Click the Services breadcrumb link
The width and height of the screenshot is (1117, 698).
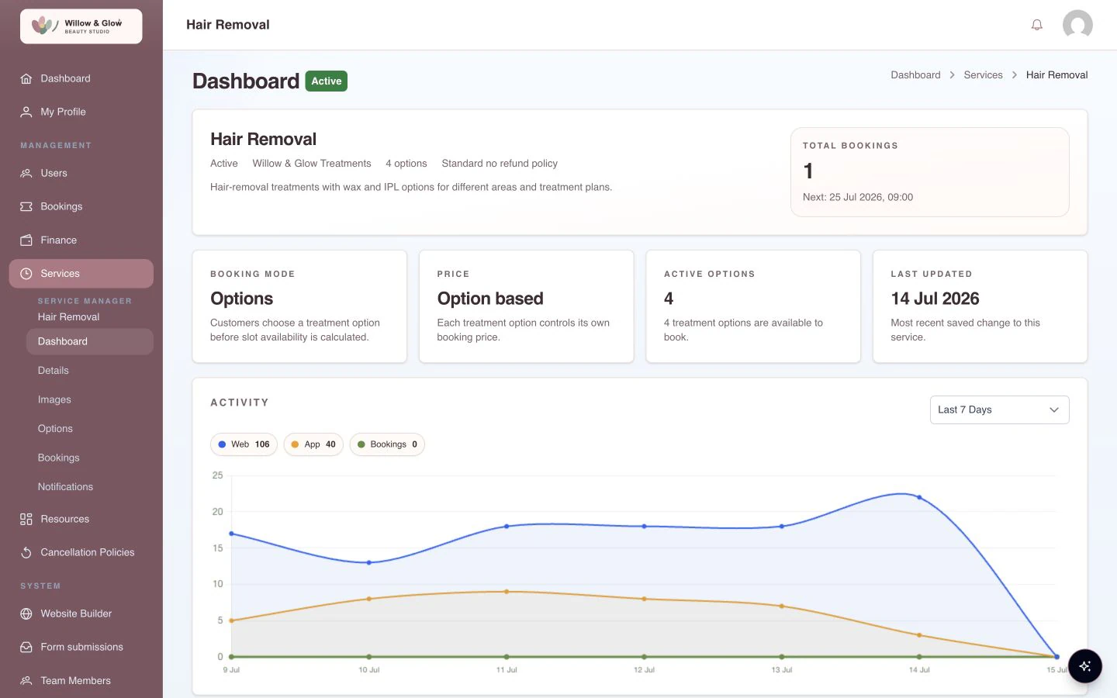point(983,75)
